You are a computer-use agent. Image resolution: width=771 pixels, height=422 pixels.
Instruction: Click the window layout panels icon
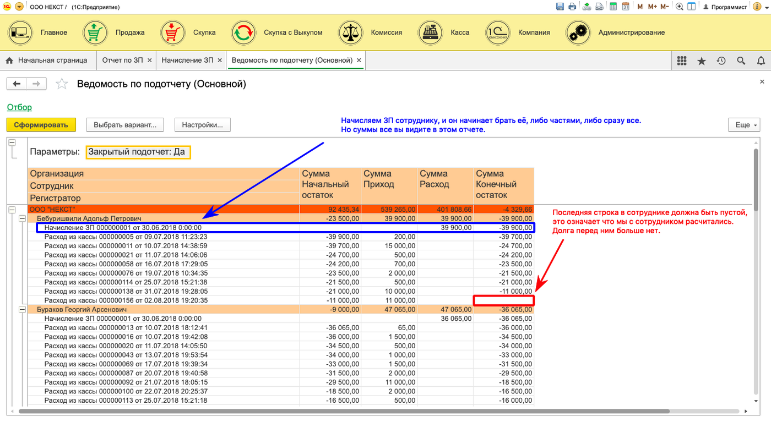click(692, 7)
